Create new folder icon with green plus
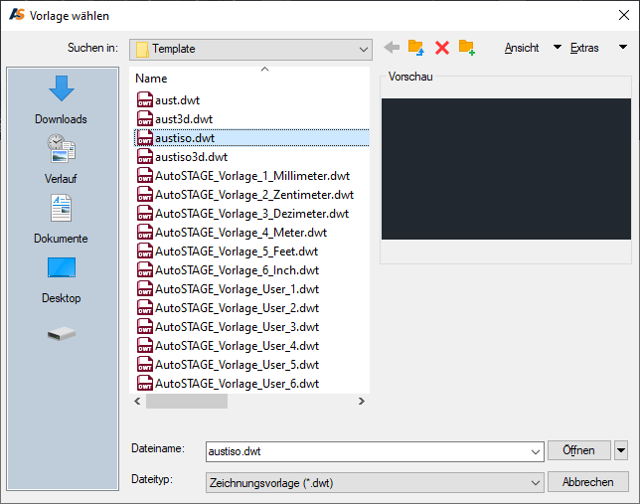Viewport: 640px width, 504px height. 466,48
